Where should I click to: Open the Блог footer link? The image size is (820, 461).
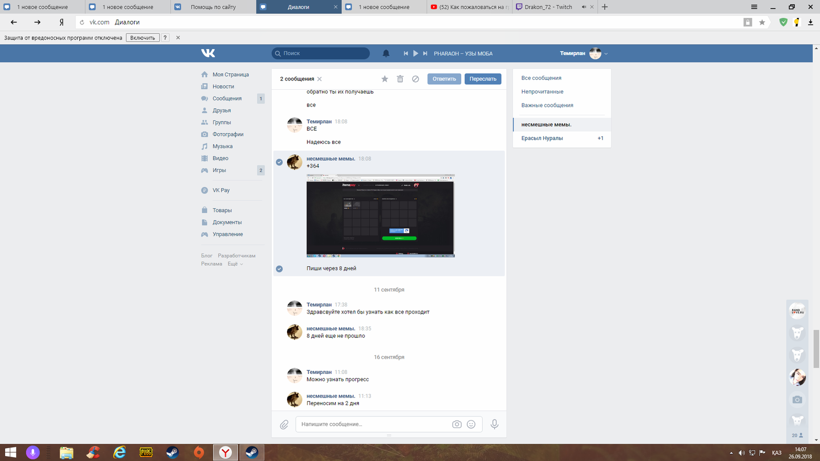pos(207,256)
